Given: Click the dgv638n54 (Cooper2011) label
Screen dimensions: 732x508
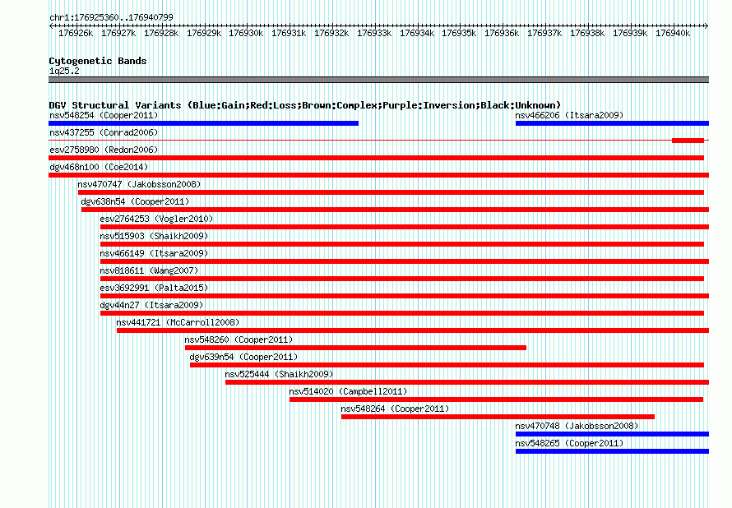Looking at the screenshot, I should (x=135, y=201).
